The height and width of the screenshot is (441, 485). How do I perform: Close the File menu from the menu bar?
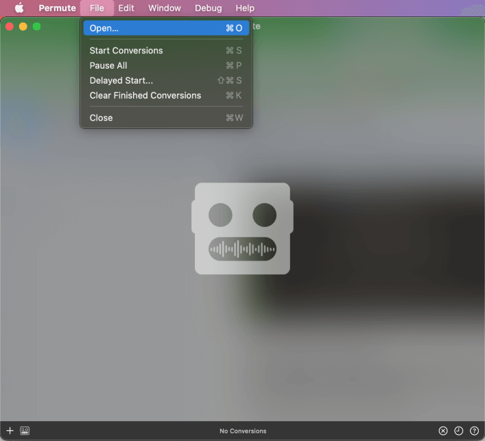click(x=97, y=8)
